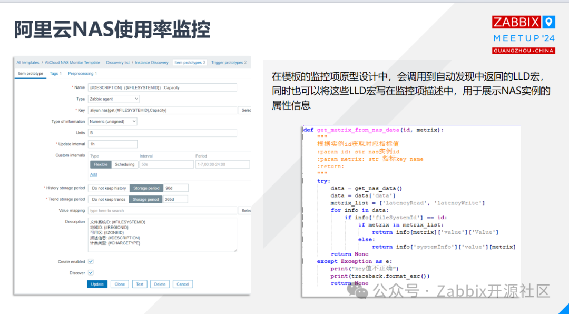Click the history period 90d field
Screen dimensions: 569x314
click(x=175, y=188)
